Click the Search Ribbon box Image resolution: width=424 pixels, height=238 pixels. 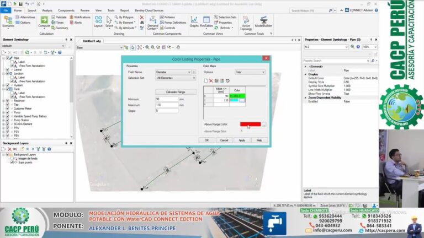309,10
